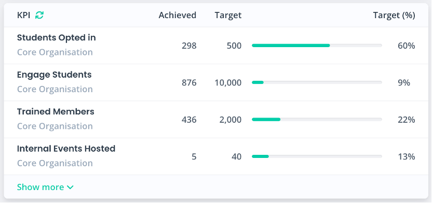Click the 60% value for Students Opted in
This screenshot has height=203, width=432.
[x=407, y=46]
